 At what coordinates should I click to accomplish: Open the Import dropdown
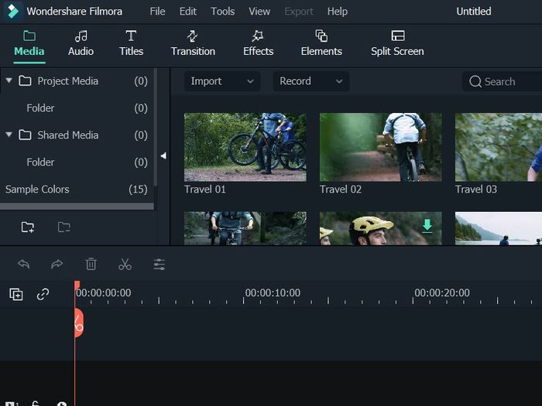pos(222,81)
